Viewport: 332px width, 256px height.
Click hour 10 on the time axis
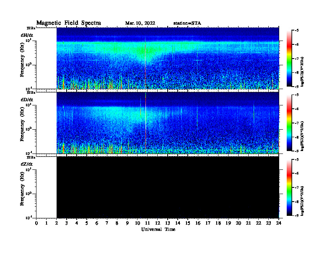click(x=137, y=223)
